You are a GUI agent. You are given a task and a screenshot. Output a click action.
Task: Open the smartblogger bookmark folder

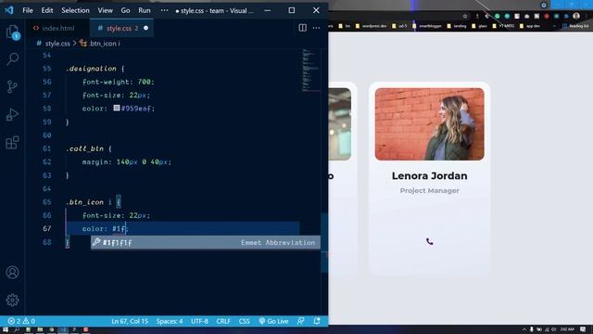click(x=427, y=26)
